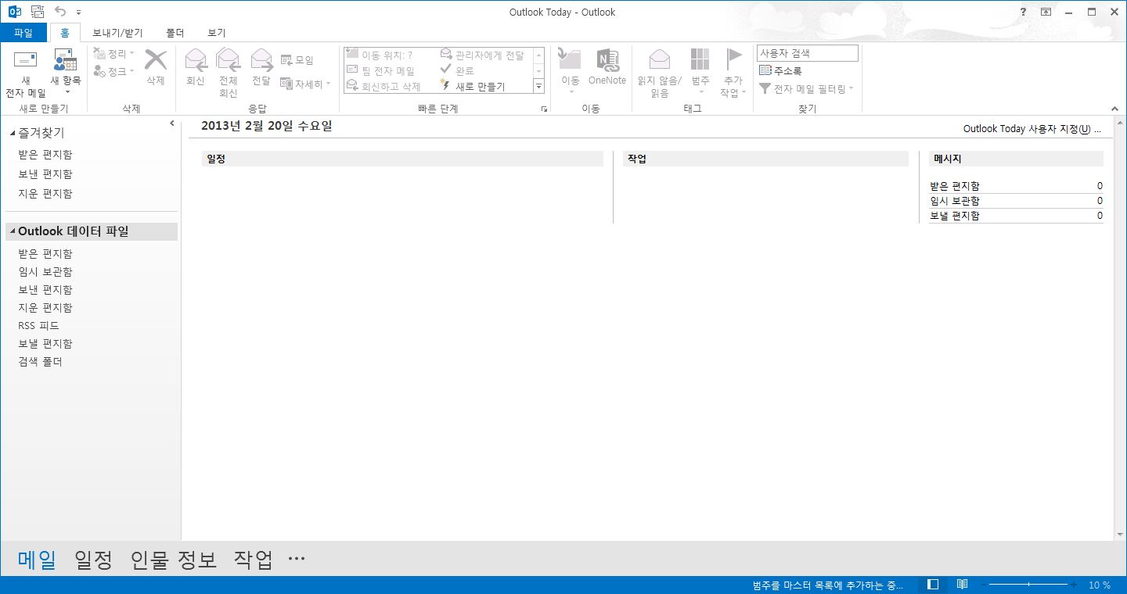The image size is (1127, 594).
Task: Open 보낼 편지함 link under 메시지
Action: click(954, 216)
